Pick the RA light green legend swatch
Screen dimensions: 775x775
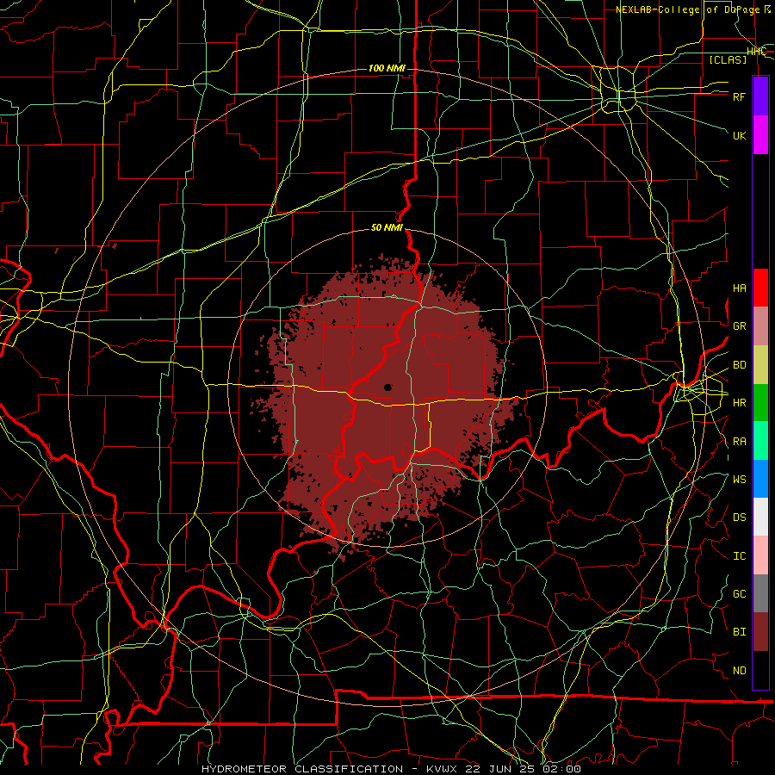tap(760, 441)
